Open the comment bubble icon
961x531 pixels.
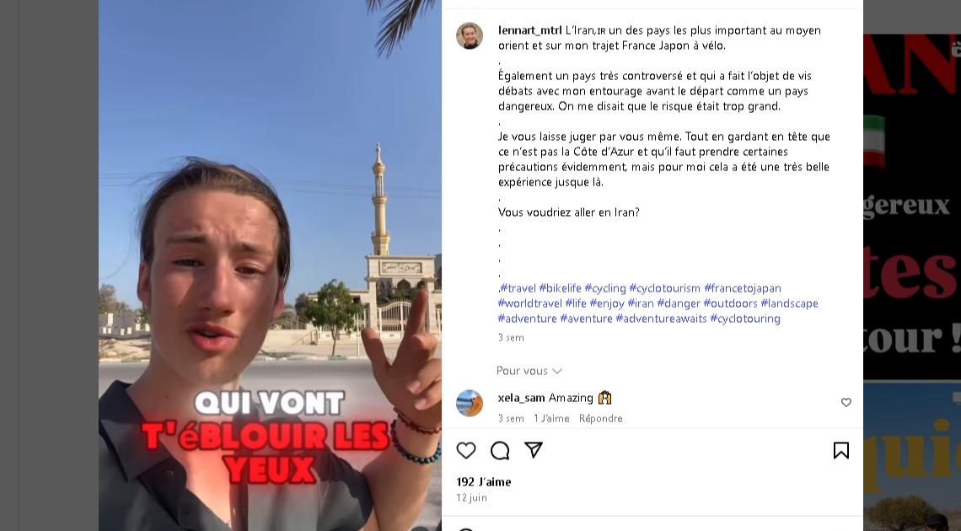coord(500,451)
